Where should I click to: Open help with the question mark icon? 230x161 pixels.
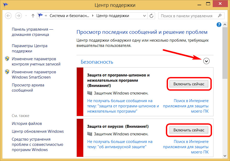point(219,25)
